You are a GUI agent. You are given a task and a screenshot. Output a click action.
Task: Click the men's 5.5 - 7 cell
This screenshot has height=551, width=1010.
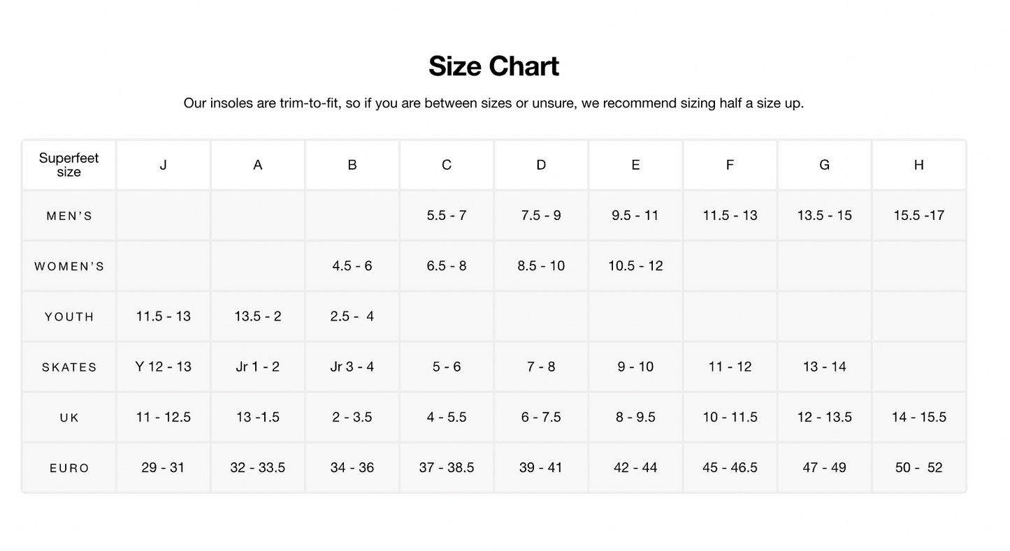pyautogui.click(x=447, y=216)
